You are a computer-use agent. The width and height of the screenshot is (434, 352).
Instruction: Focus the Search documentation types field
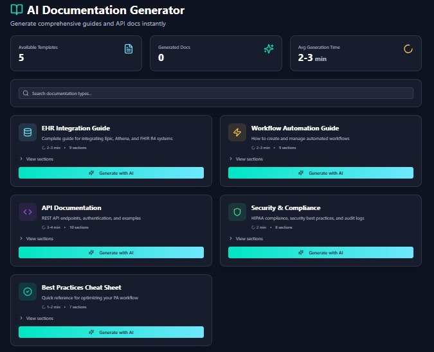point(216,93)
